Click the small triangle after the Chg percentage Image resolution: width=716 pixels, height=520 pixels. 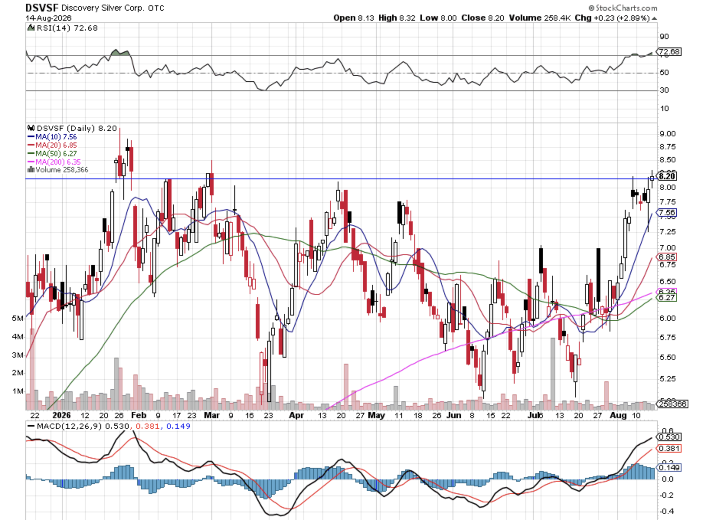coord(654,18)
